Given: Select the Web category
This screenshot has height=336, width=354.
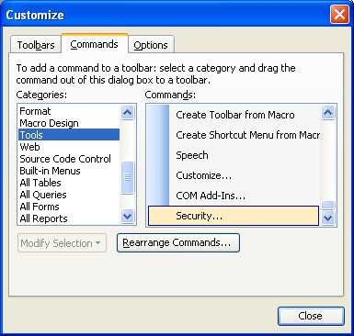Looking at the screenshot, I should 69,147.
